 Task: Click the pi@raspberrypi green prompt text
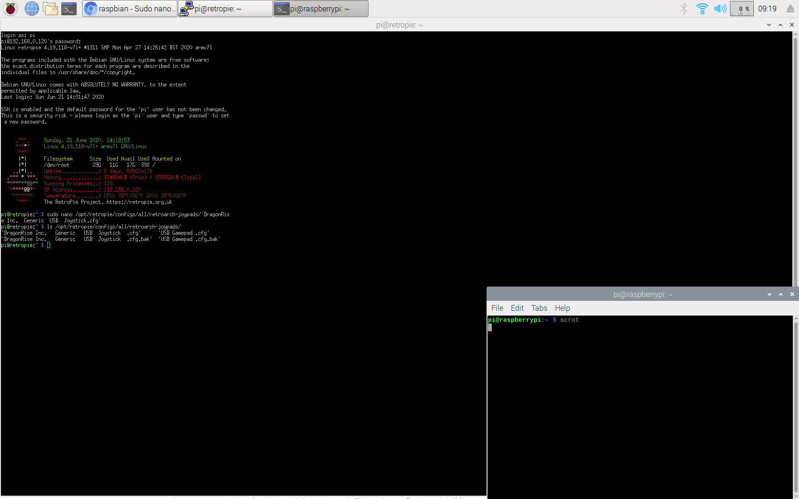[x=515, y=320]
